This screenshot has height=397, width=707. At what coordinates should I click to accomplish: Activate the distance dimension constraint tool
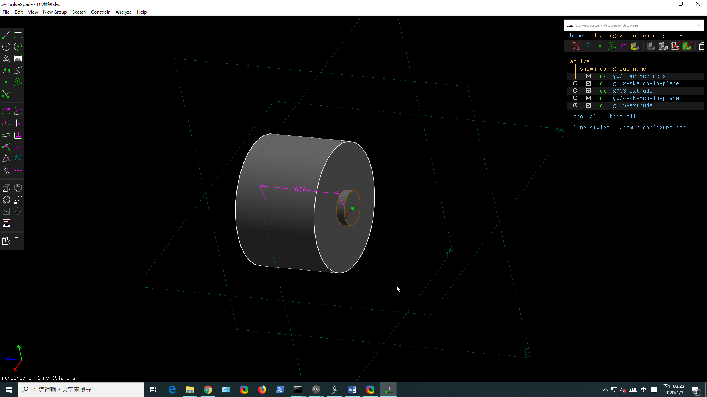click(6, 111)
